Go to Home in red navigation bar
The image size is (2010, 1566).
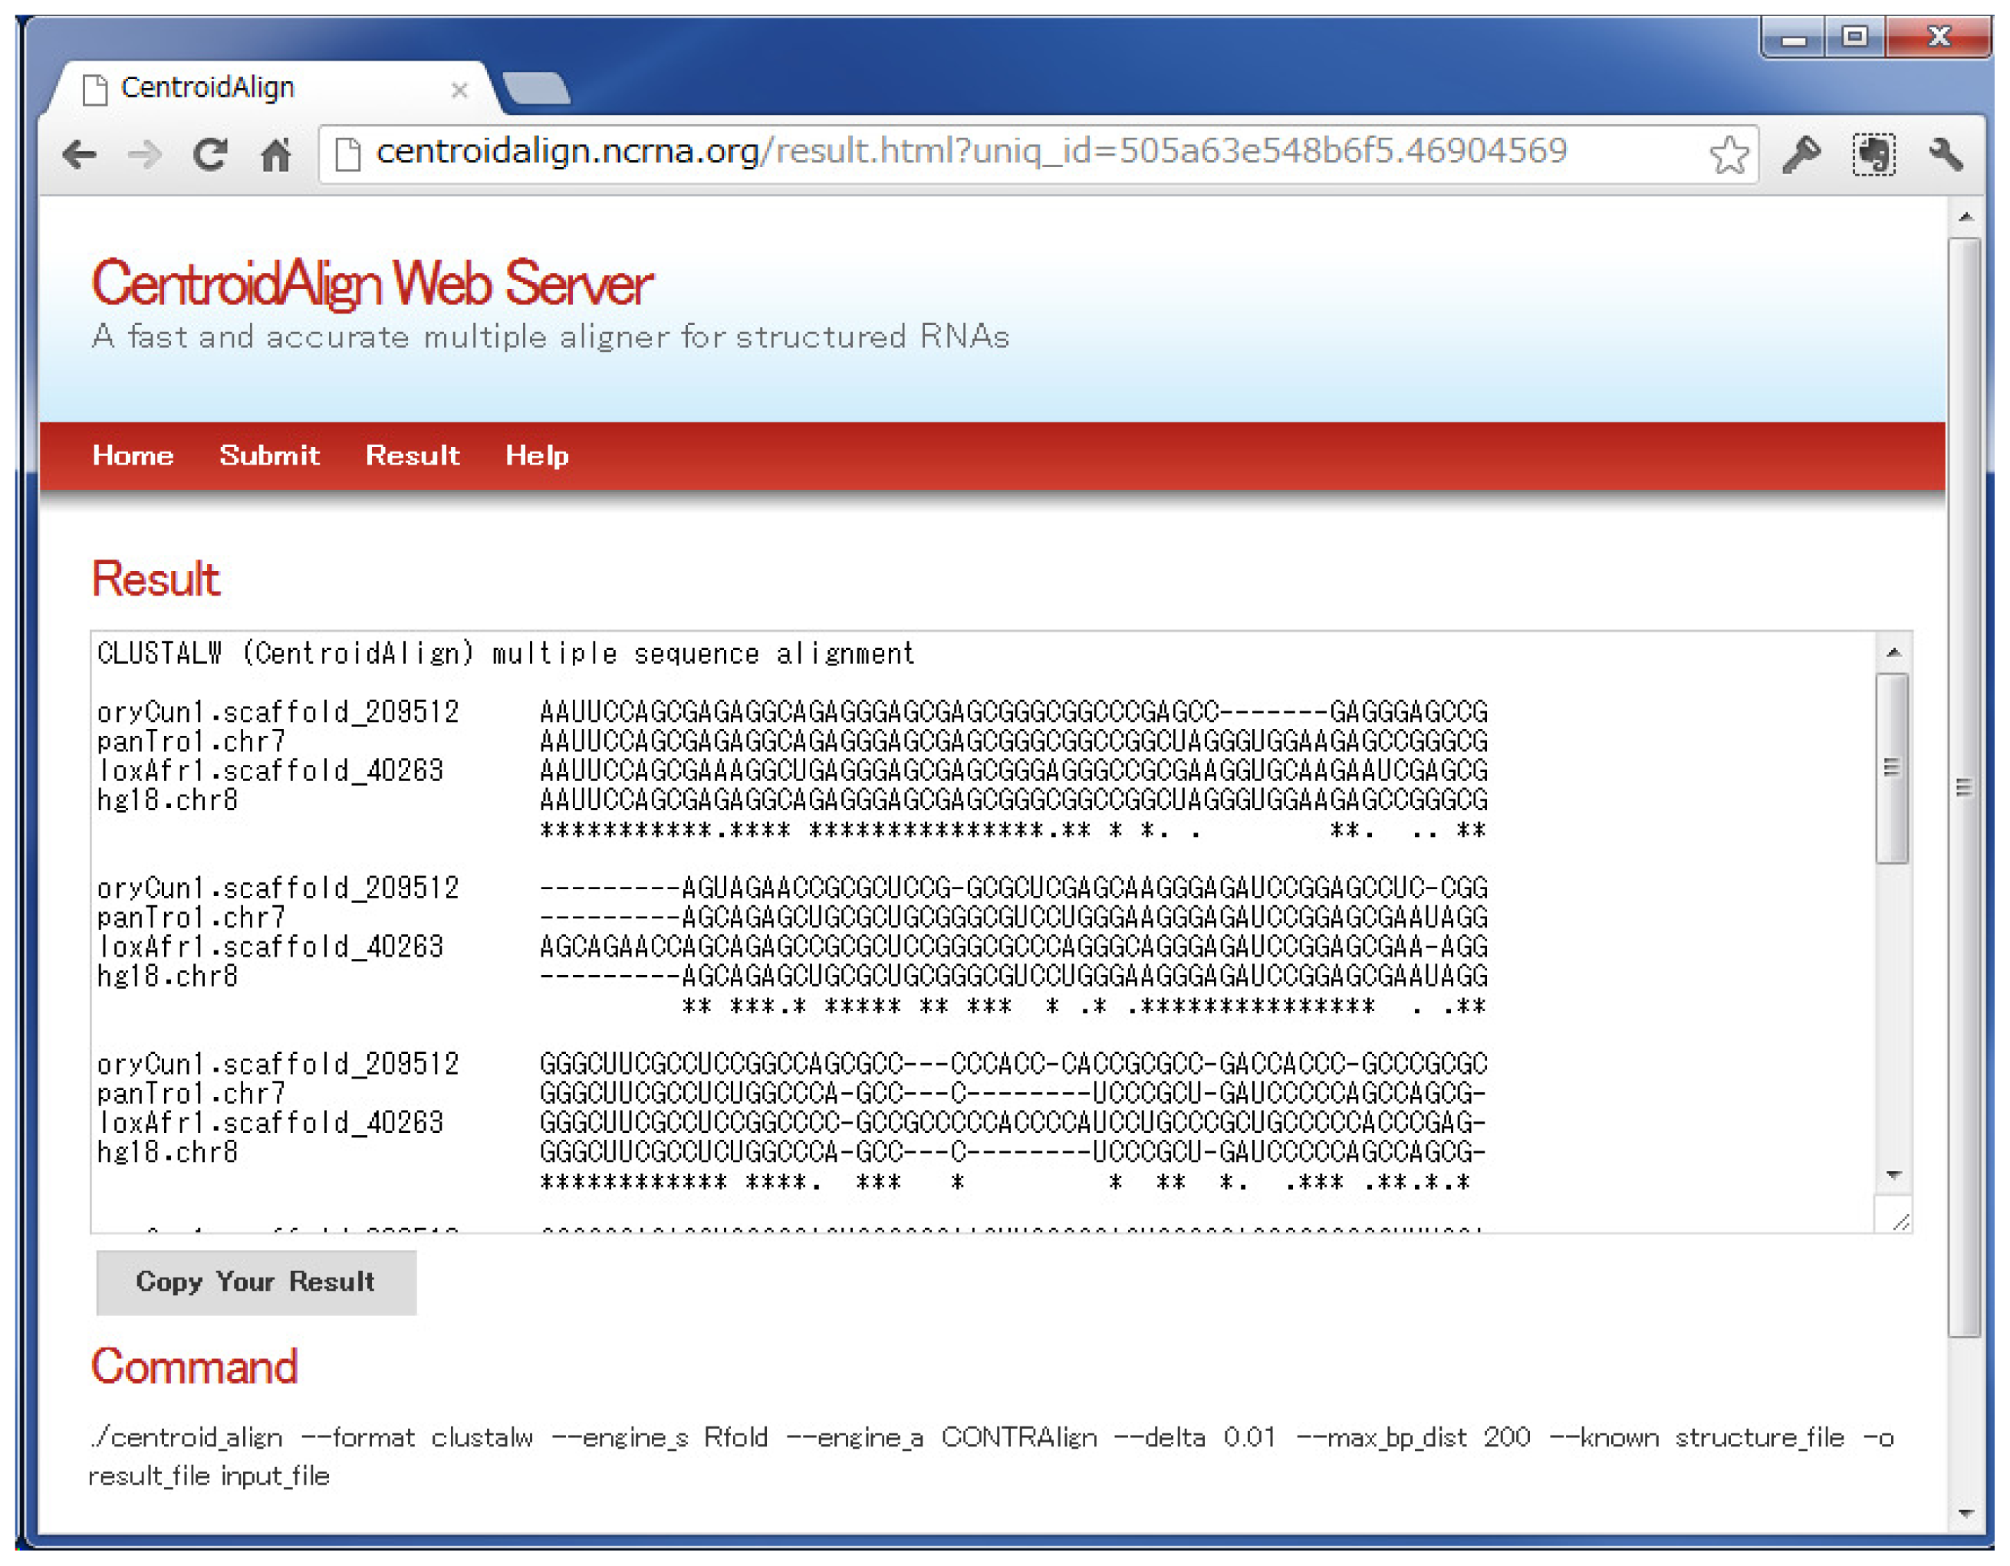click(133, 455)
